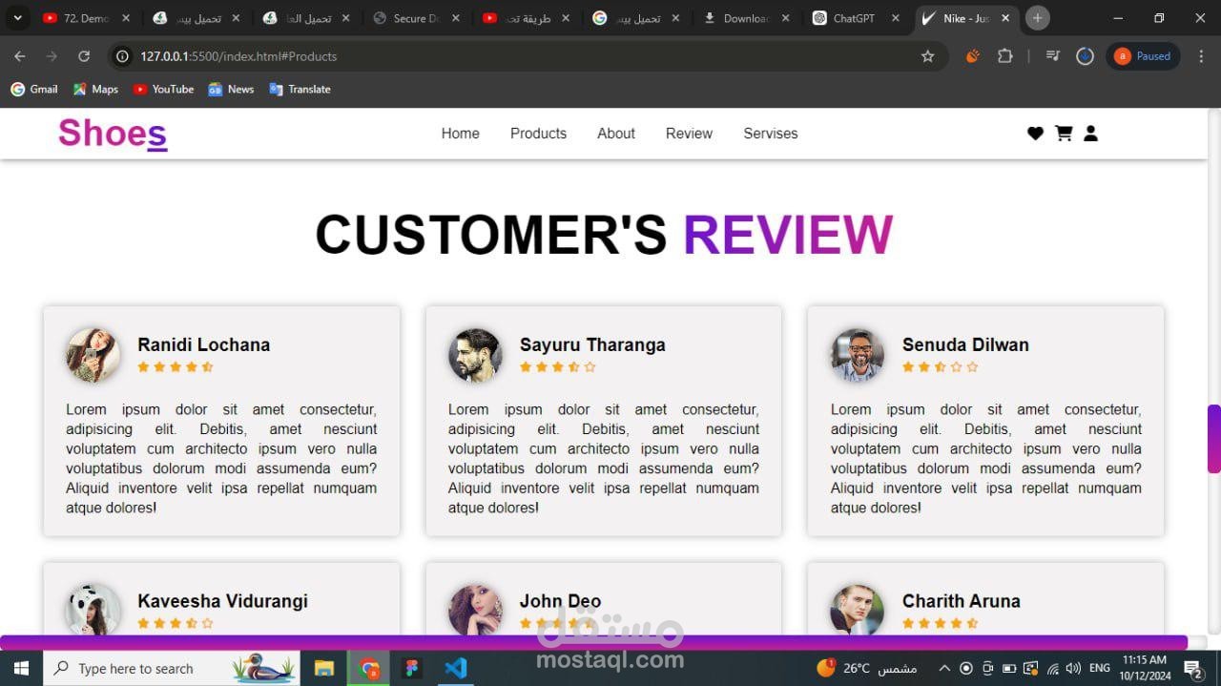Click Senuda Dilwan's profile photo
Screen dimensions: 1221x686
point(858,355)
